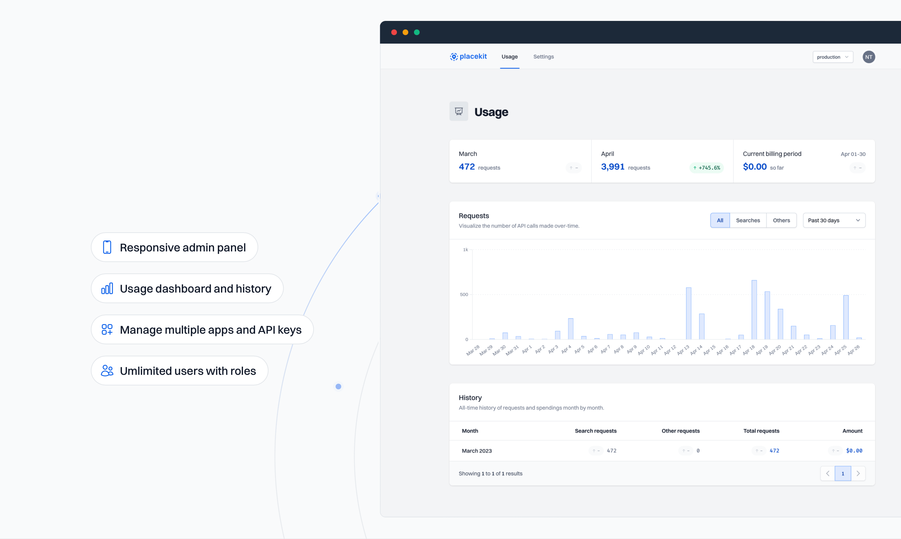Click the History section heading
Image resolution: width=901 pixels, height=539 pixels.
point(470,398)
